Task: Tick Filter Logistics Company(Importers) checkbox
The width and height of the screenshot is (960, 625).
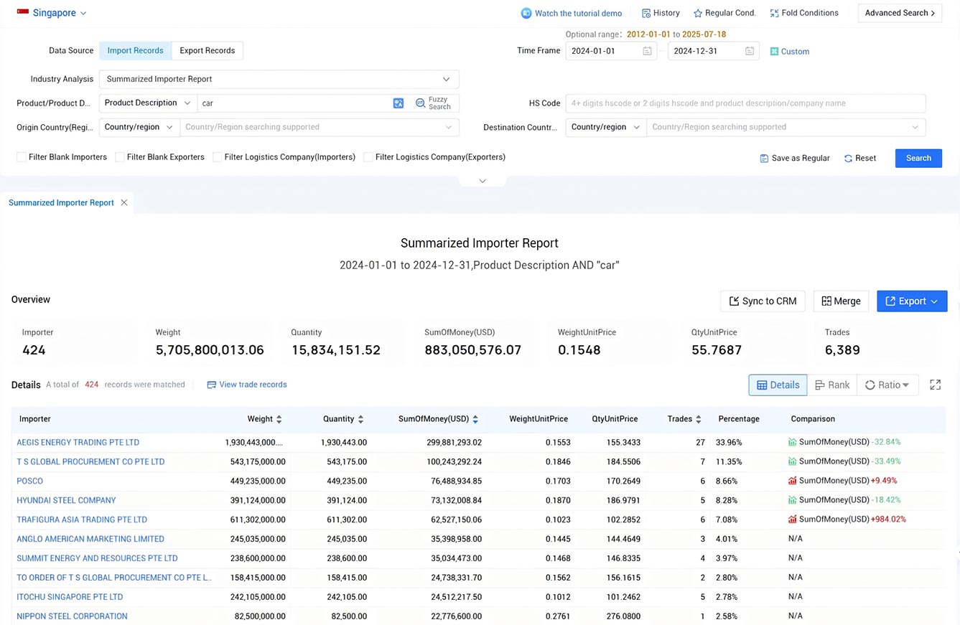Action: [x=217, y=157]
